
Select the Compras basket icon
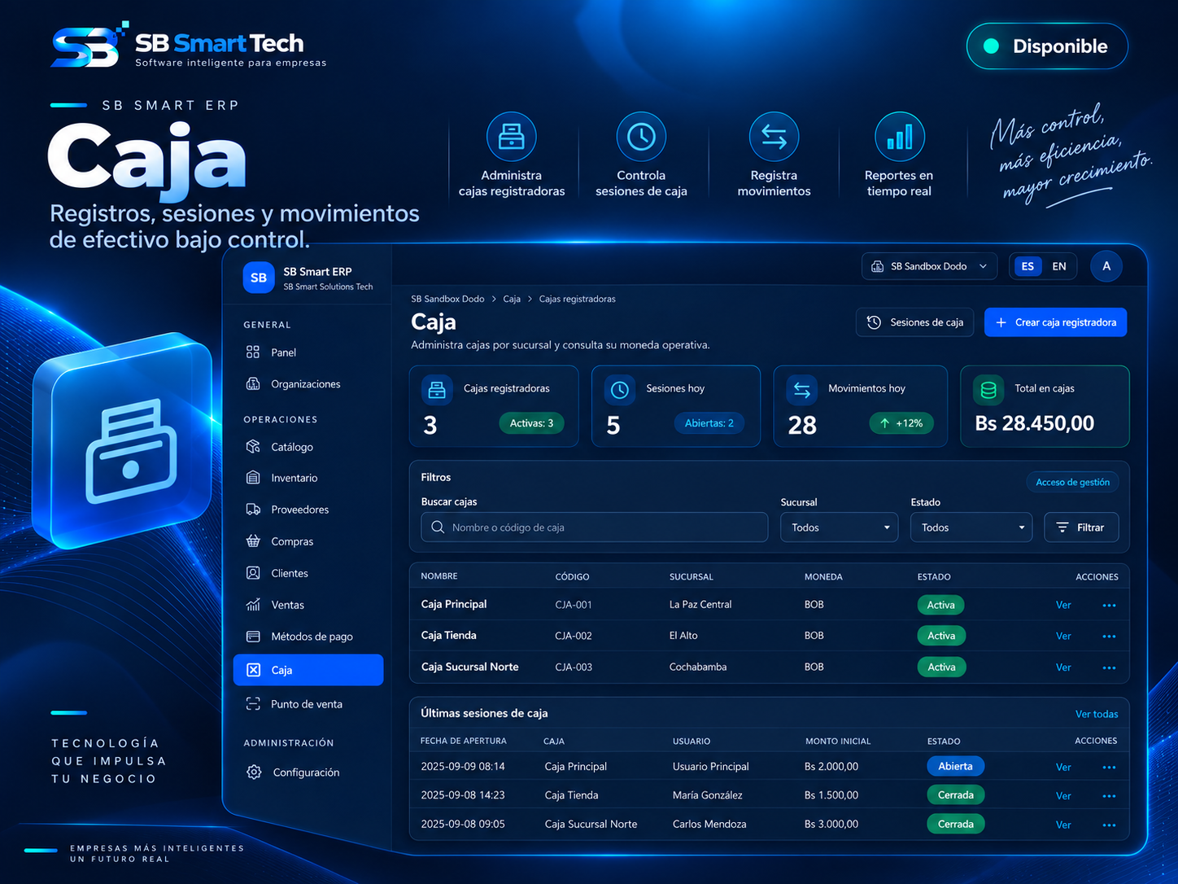tap(253, 541)
